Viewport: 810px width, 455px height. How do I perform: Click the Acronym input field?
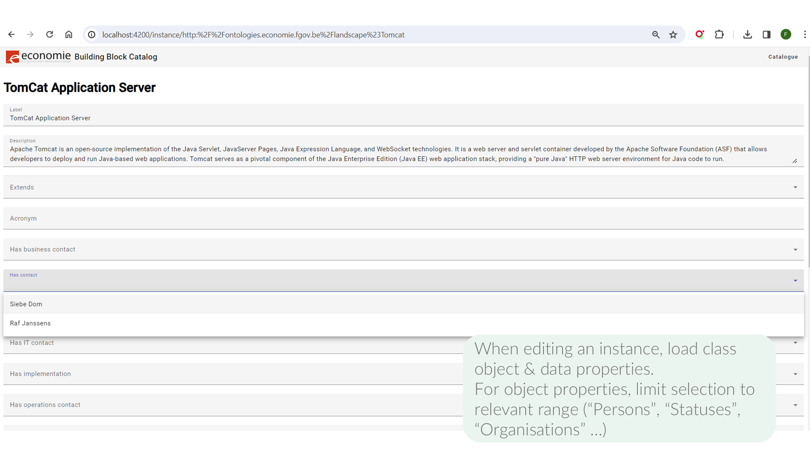click(x=403, y=218)
